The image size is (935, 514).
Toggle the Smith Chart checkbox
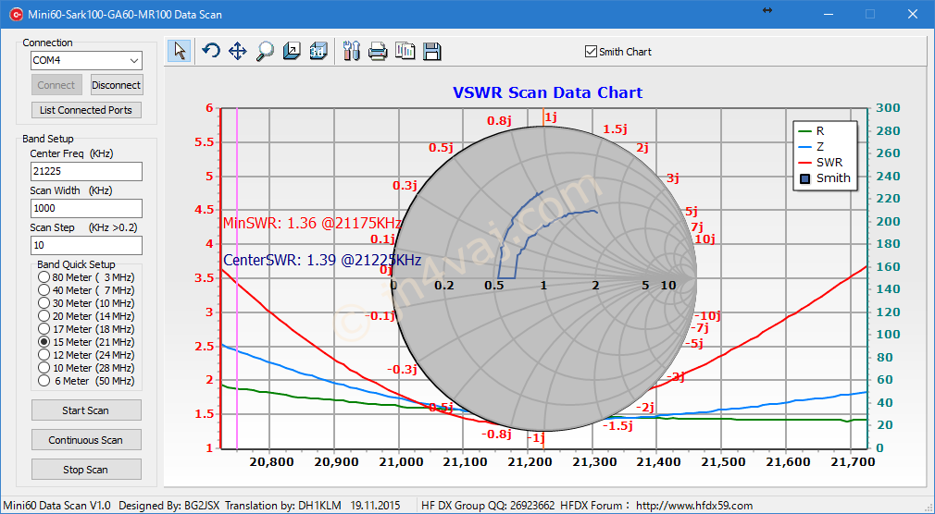[591, 52]
